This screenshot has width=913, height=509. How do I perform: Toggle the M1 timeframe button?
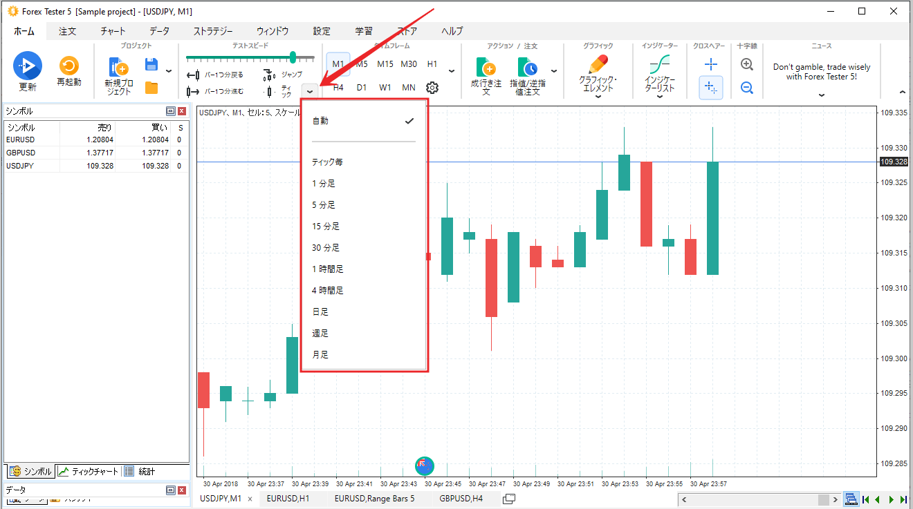coord(338,64)
